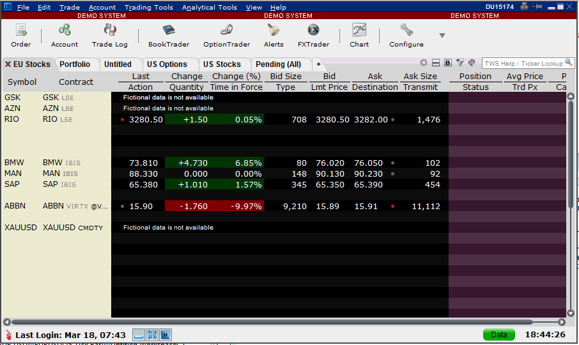The image size is (579, 345).
Task: Open the Trade Log icon
Action: (x=110, y=36)
